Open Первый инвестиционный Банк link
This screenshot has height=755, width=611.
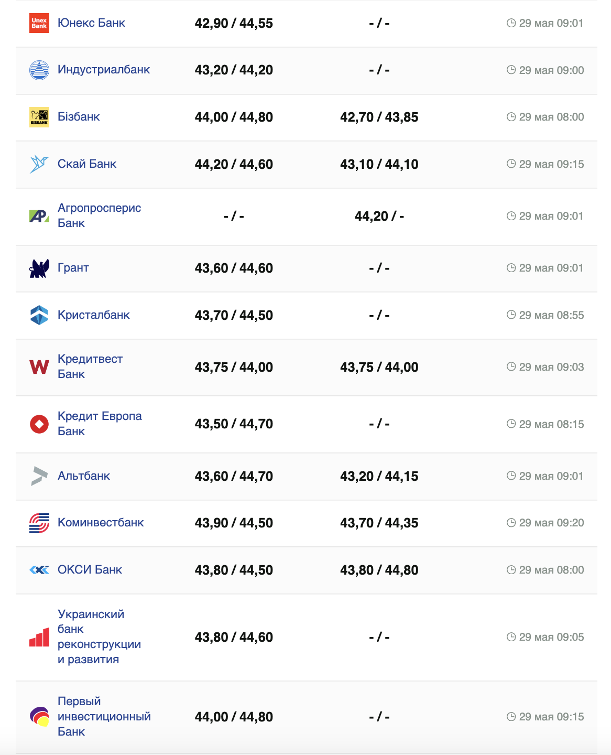tap(104, 716)
